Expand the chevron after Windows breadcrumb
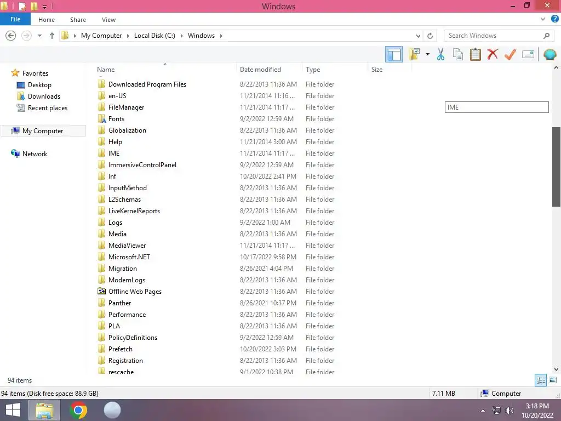Screen dimensions: 561x421 [221, 36]
